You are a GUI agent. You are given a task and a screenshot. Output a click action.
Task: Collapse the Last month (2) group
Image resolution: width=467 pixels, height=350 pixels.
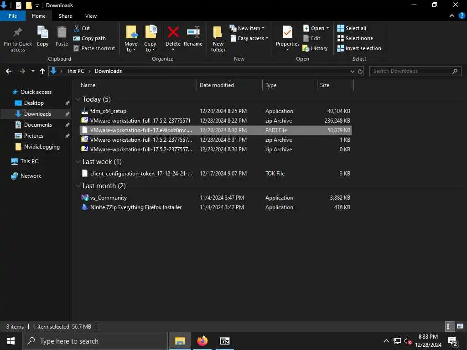pos(78,186)
